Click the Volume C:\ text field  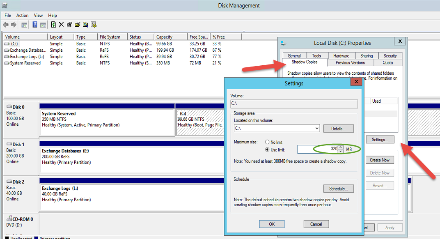[x=294, y=104]
